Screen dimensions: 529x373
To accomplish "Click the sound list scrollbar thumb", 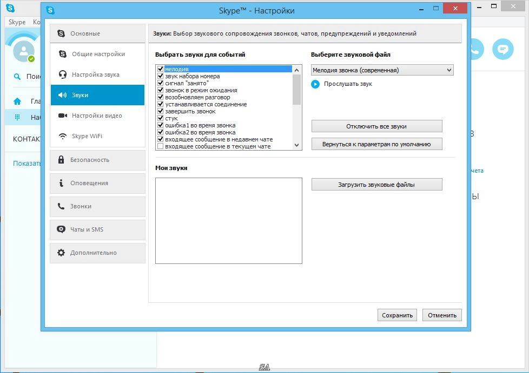I will coord(296,89).
